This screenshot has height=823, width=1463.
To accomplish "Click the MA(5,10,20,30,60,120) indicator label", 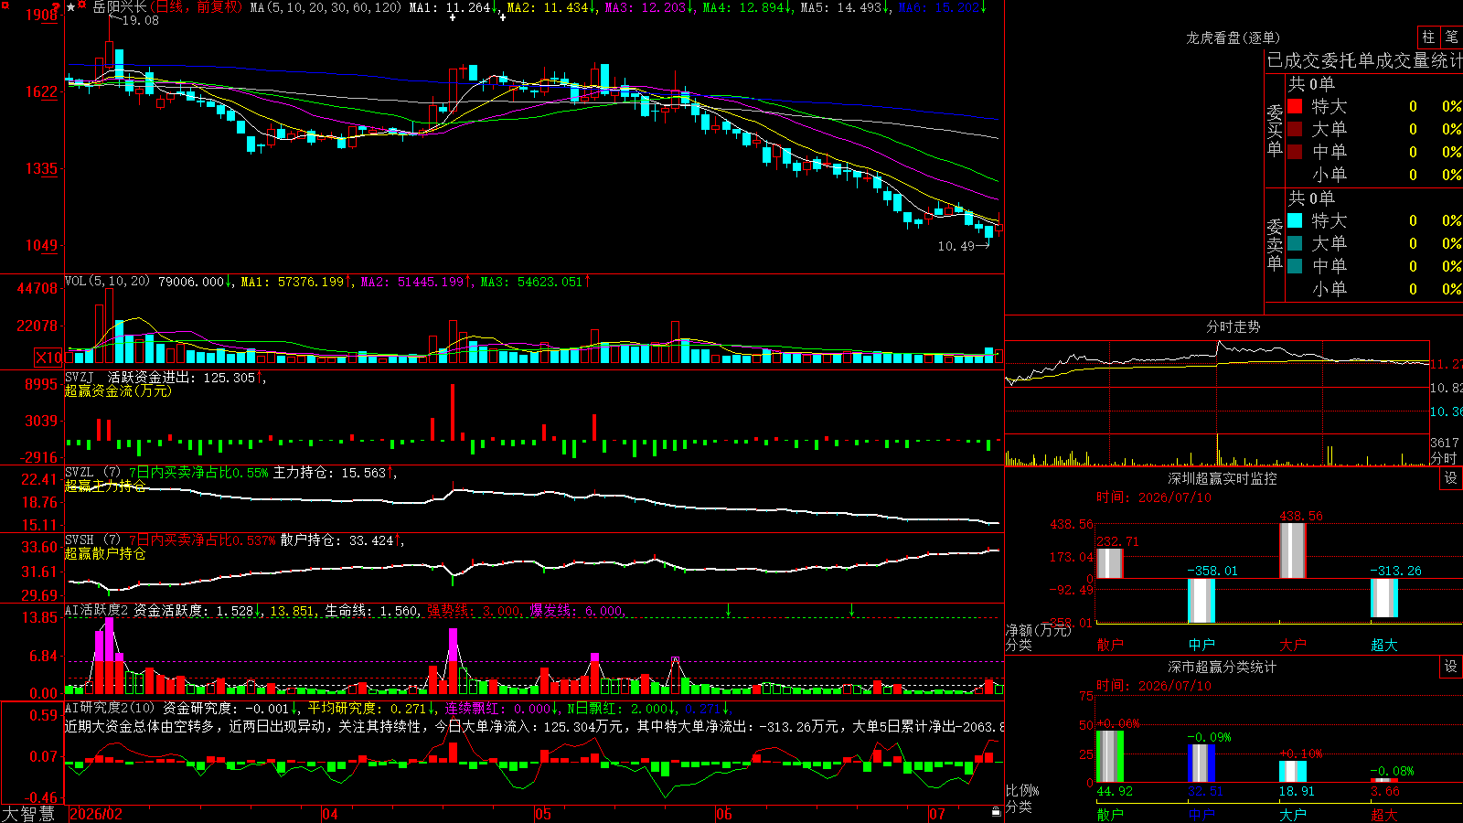I will (326, 7).
